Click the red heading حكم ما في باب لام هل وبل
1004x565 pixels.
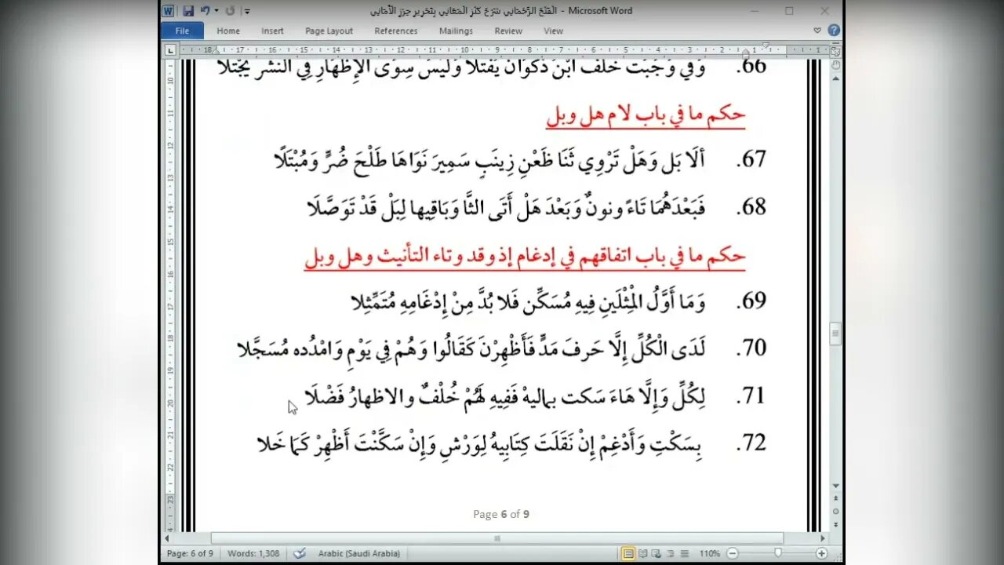point(646,115)
